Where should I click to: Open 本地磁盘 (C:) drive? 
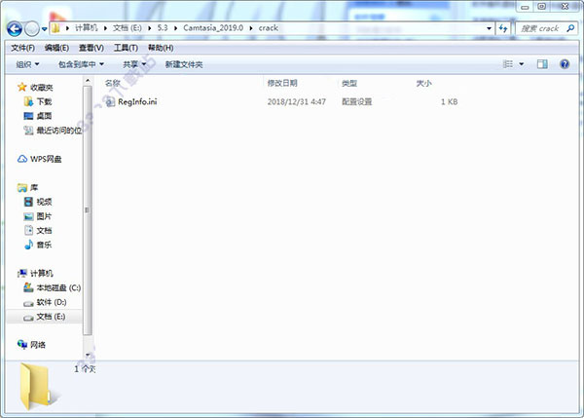[58, 287]
